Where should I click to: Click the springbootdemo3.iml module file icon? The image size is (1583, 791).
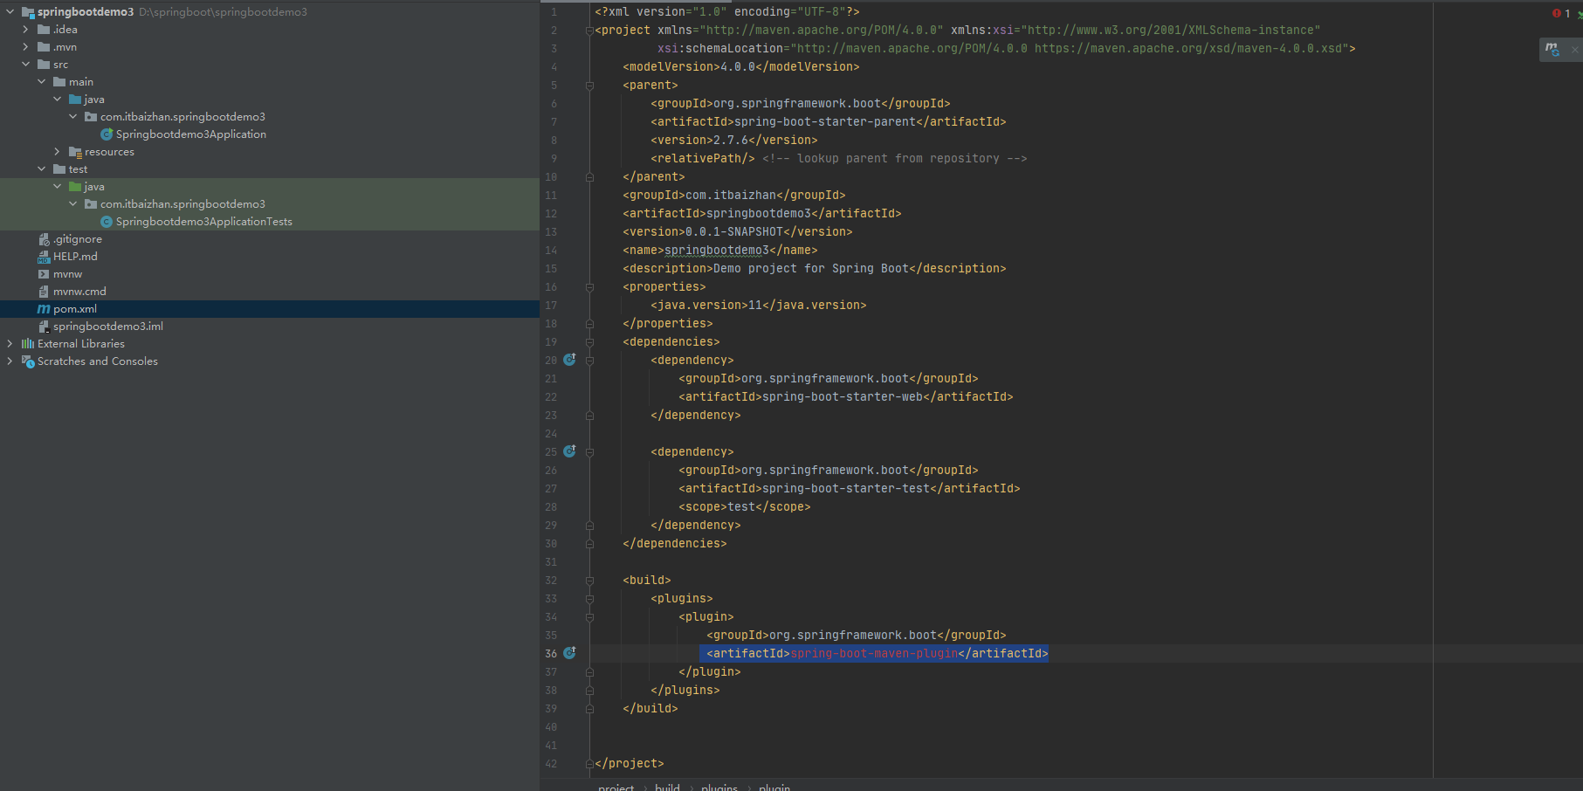click(x=44, y=327)
